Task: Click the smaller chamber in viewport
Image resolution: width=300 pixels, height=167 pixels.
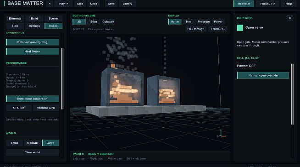Action: tap(164, 90)
